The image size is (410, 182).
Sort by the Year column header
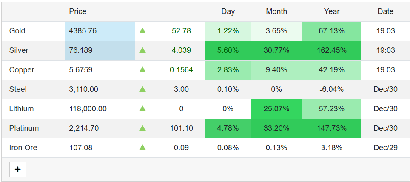332,11
